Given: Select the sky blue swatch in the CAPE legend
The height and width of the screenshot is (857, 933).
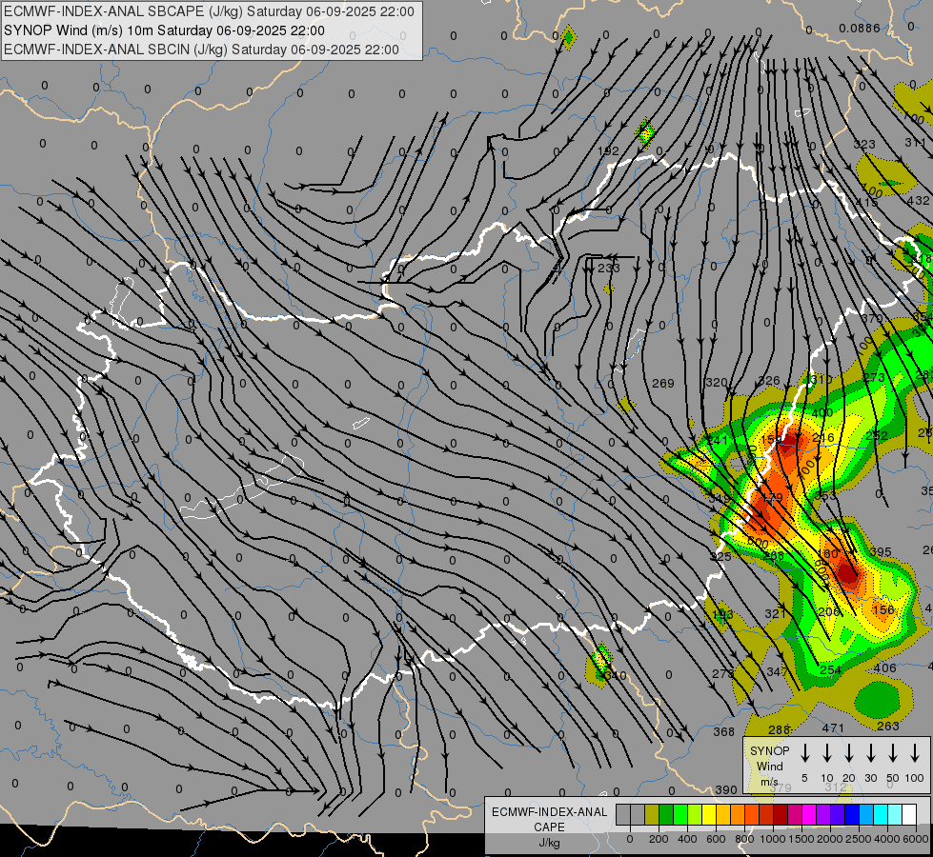Looking at the screenshot, I should [x=865, y=815].
